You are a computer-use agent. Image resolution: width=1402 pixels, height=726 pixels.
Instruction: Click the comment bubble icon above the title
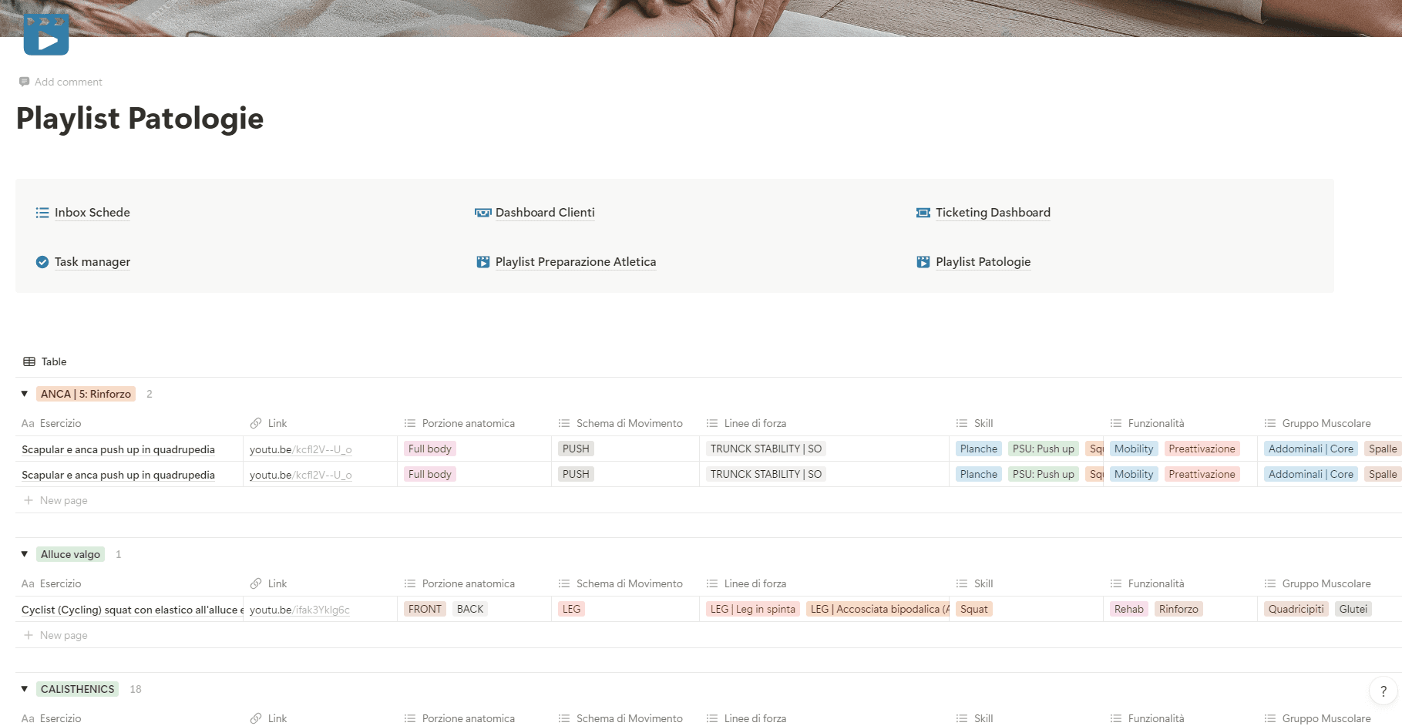pos(24,81)
